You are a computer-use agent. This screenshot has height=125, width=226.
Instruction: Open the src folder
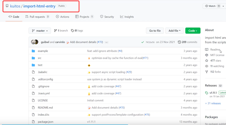(x=40, y=58)
